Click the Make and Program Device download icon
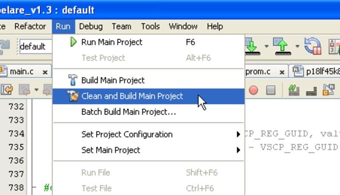This screenshot has width=340, height=195. click(252, 46)
